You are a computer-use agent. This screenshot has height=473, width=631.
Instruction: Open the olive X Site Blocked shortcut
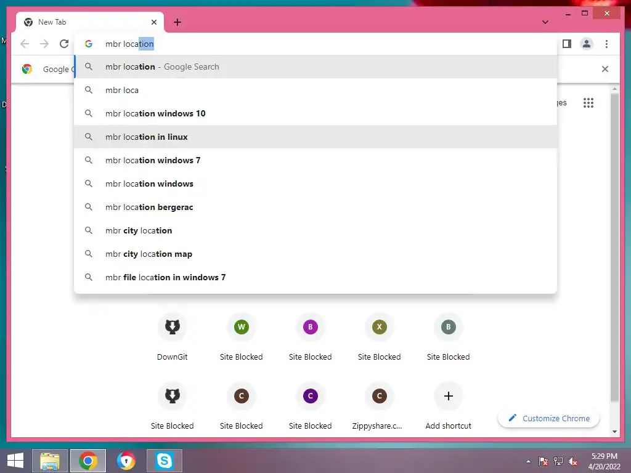point(379,337)
